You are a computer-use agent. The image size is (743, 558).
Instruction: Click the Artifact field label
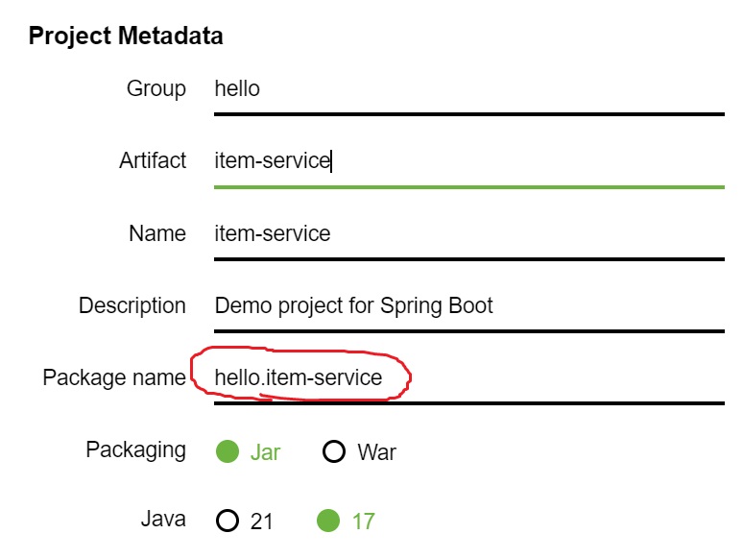click(x=153, y=161)
